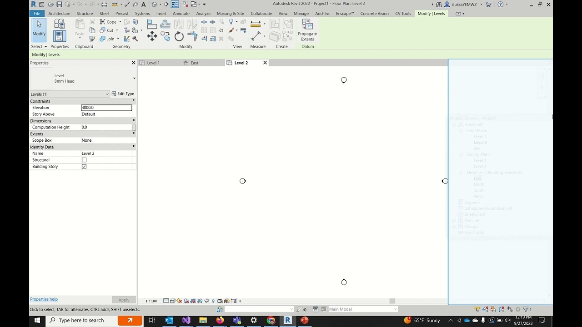Select the Trim/Extend to Corner tool
The height and width of the screenshot is (327, 582).
(192, 36)
